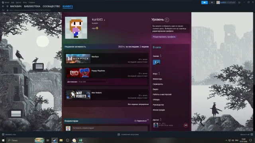Open the War Robots game thumbnail

click(x=78, y=95)
